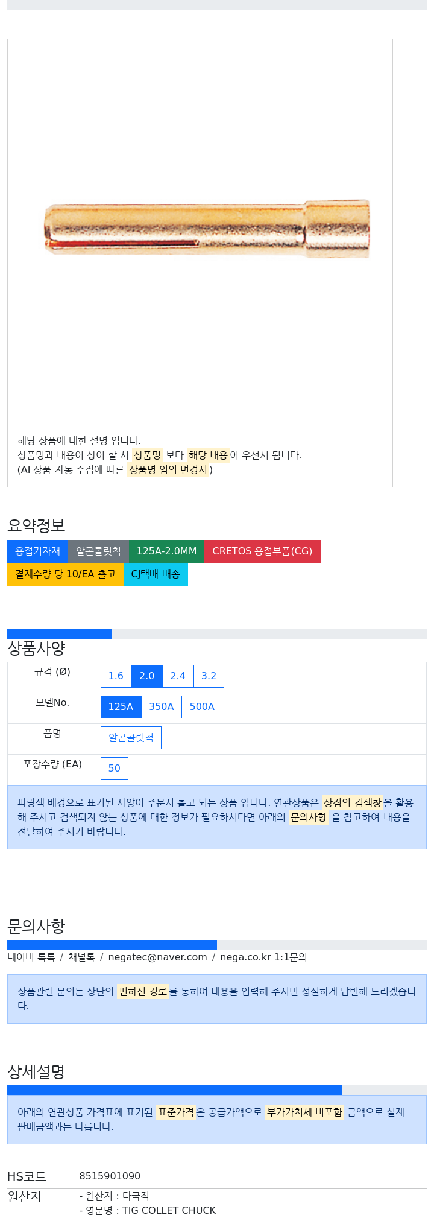
Task: Click the negatec@naver.com email contact
Action: [x=157, y=957]
